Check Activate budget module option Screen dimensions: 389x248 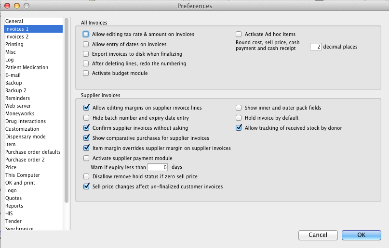click(86, 73)
